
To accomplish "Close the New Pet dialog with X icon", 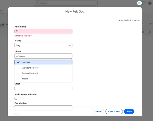I will [x=139, y=3].
